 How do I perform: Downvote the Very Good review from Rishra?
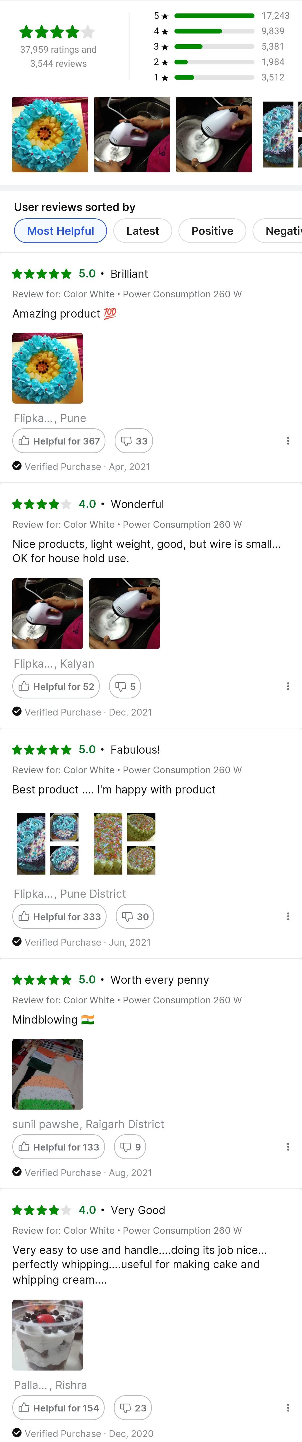(133, 1408)
